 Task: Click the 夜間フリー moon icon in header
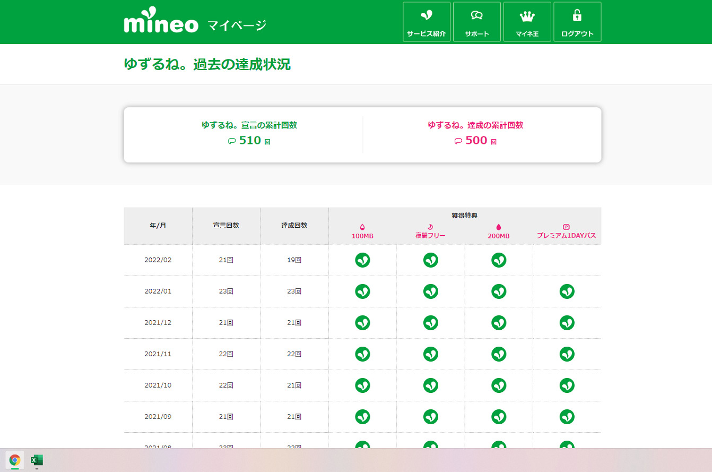click(430, 227)
